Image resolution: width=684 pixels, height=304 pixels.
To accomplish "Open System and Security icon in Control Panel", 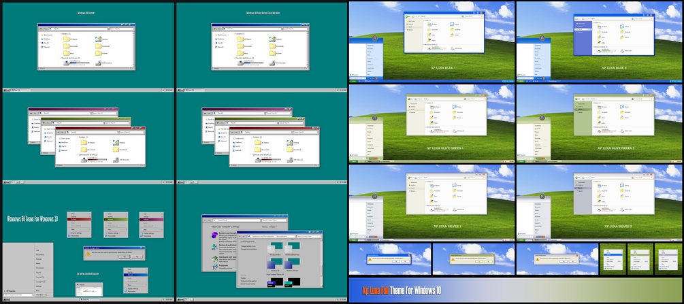I will click(214, 235).
